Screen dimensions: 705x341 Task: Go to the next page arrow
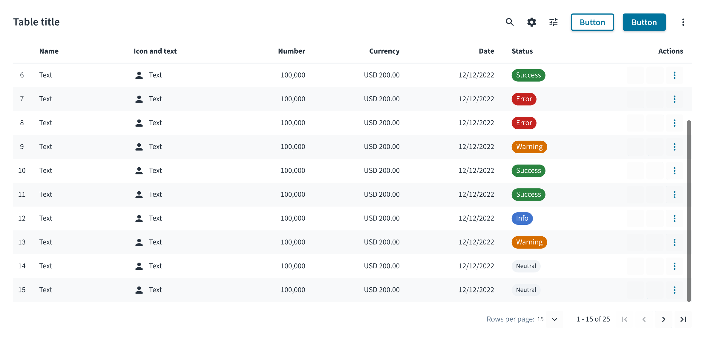pos(663,319)
